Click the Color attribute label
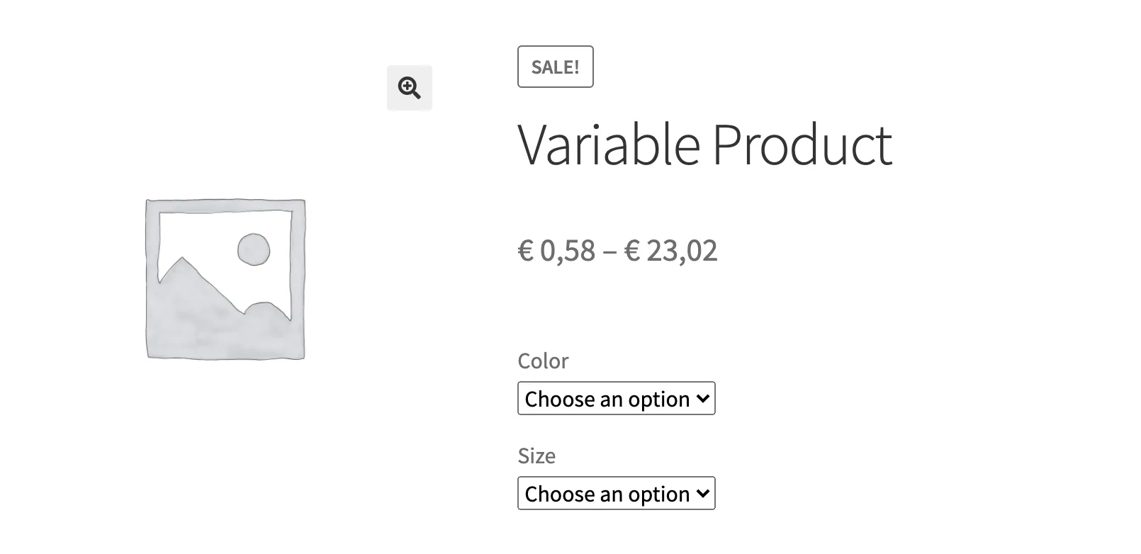The image size is (1141, 554). tap(543, 361)
